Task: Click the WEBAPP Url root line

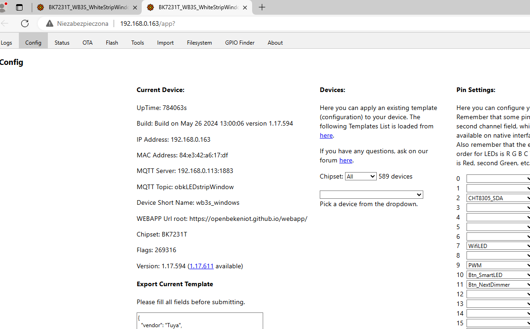Action: pos(222,219)
